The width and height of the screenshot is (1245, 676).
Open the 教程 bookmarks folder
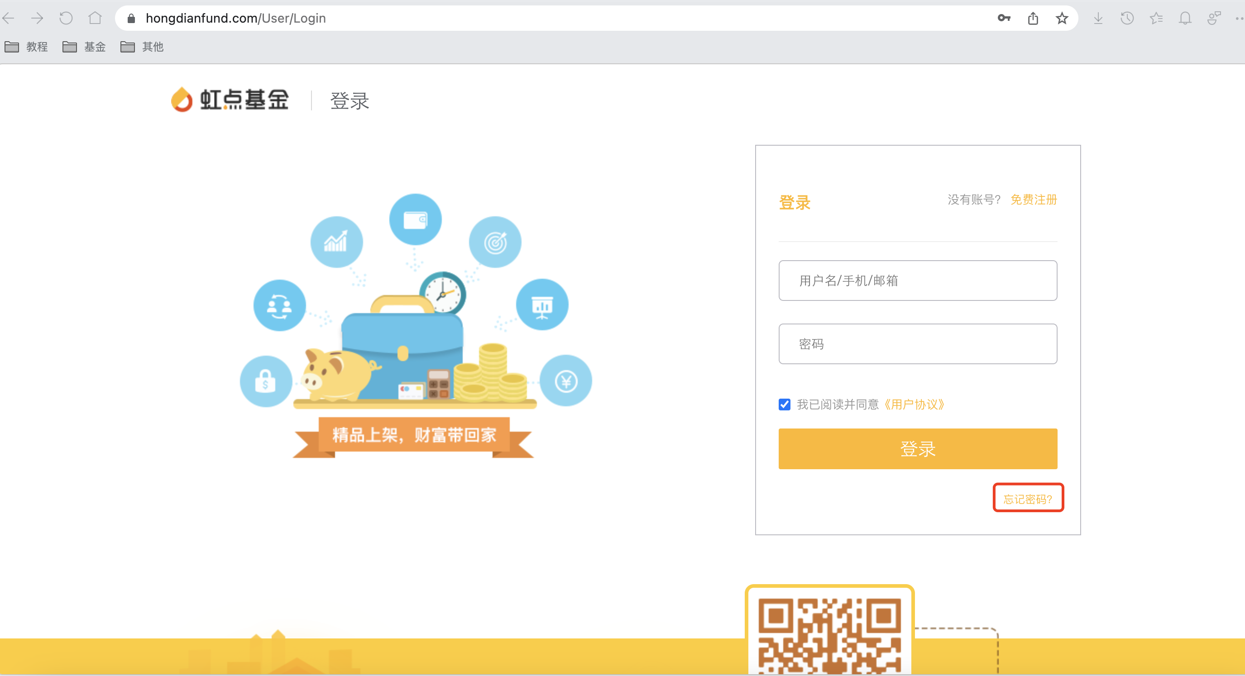(26, 47)
